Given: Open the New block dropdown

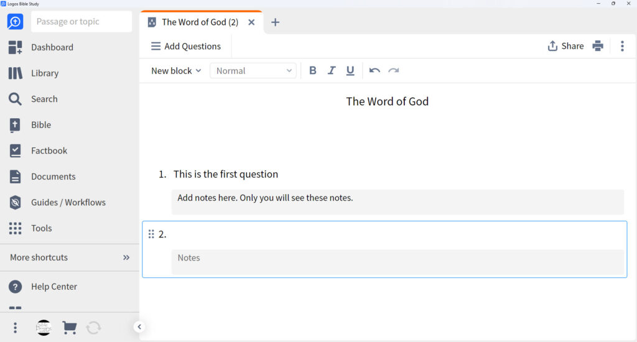Looking at the screenshot, I should (x=176, y=71).
